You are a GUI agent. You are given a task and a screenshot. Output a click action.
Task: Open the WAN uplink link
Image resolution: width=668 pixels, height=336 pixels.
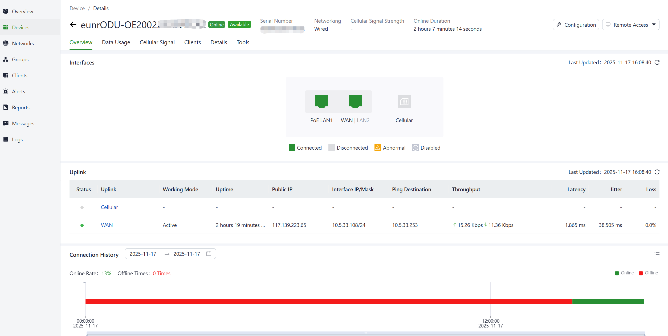tap(107, 225)
